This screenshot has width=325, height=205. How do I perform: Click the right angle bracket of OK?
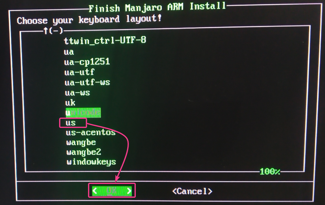129,191
